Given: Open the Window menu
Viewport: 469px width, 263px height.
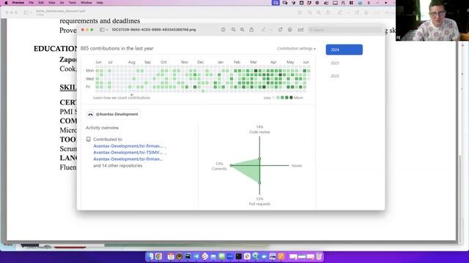Looking at the screenshot, I should 86,3.
